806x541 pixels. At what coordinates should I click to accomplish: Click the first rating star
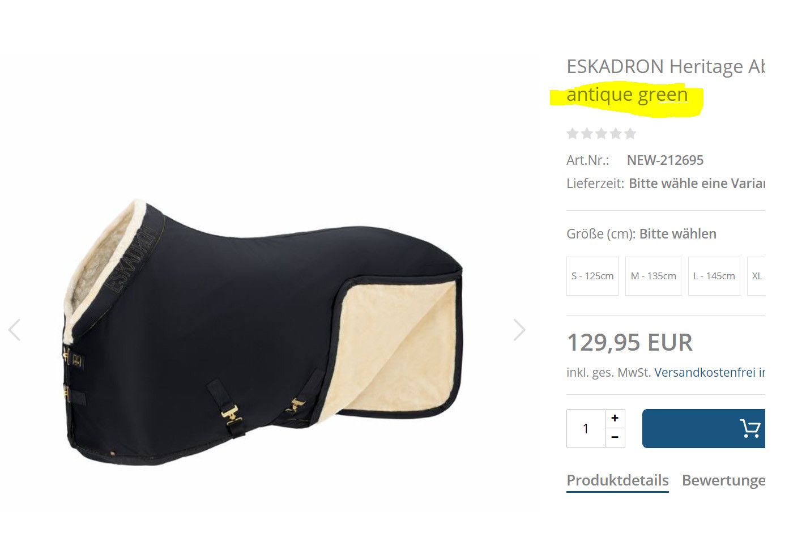[573, 134]
